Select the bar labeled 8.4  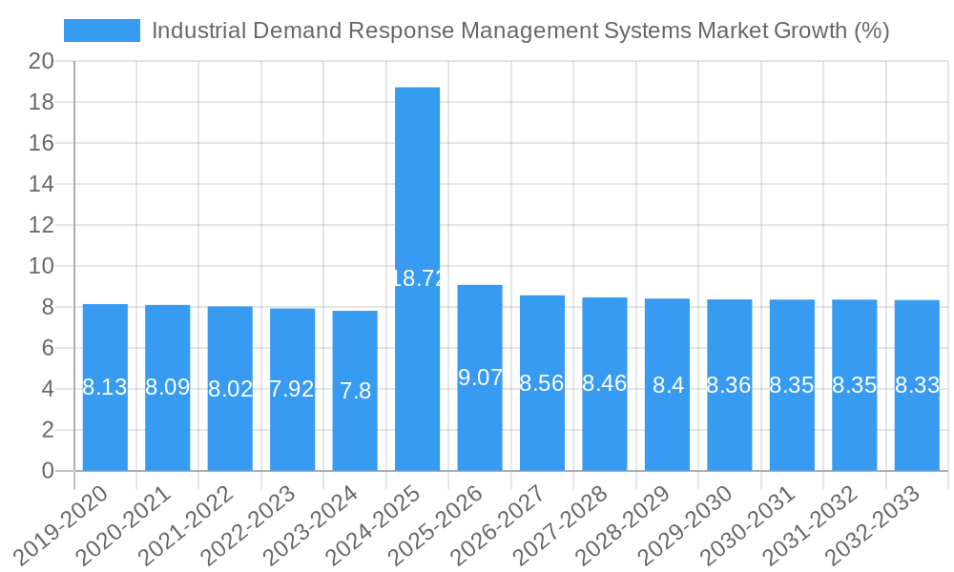[667, 384]
